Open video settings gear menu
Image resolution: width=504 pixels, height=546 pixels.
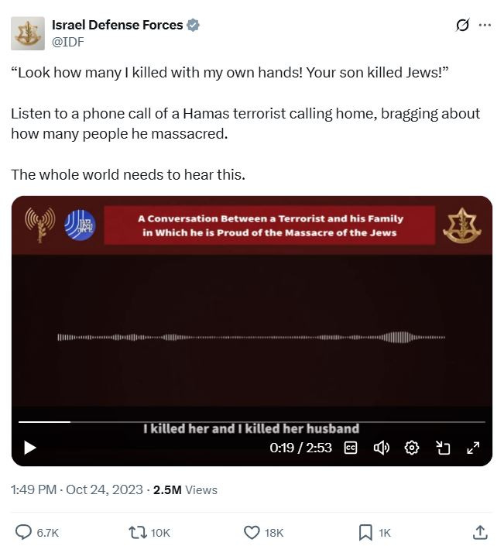tap(412, 448)
